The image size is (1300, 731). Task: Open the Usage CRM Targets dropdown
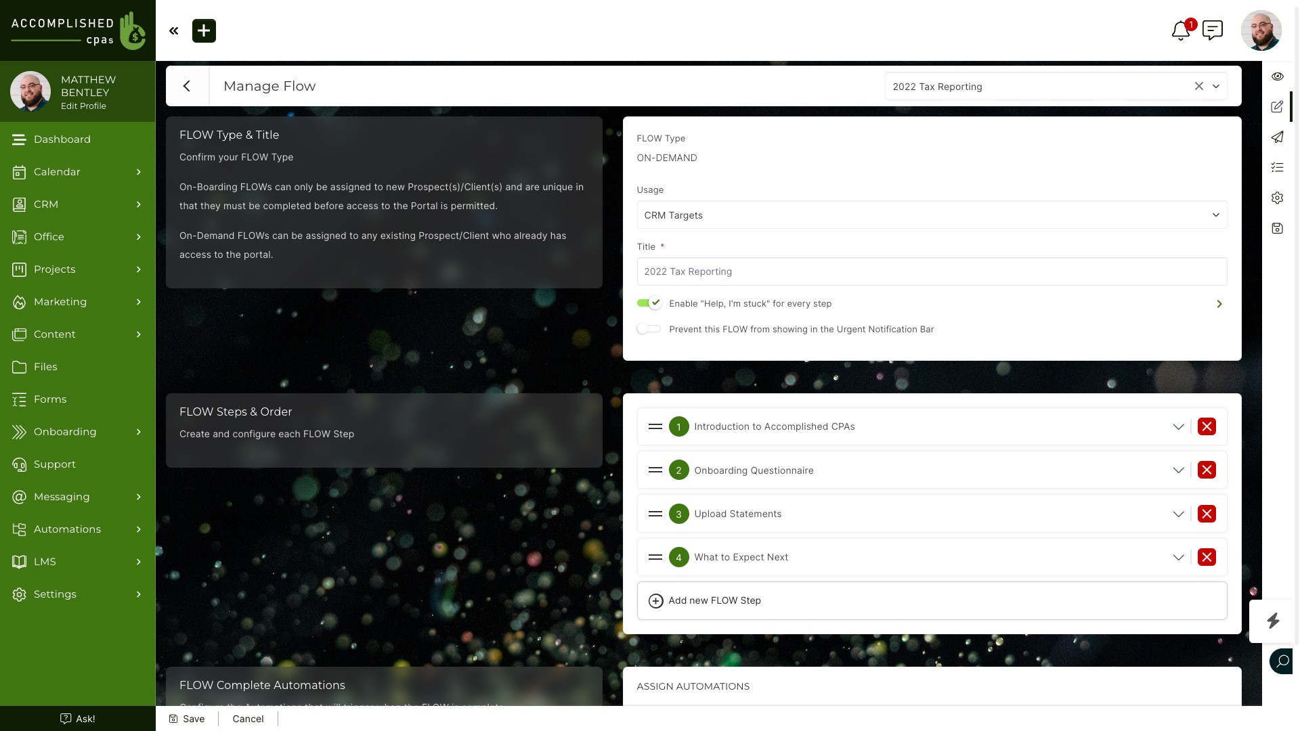tap(931, 215)
